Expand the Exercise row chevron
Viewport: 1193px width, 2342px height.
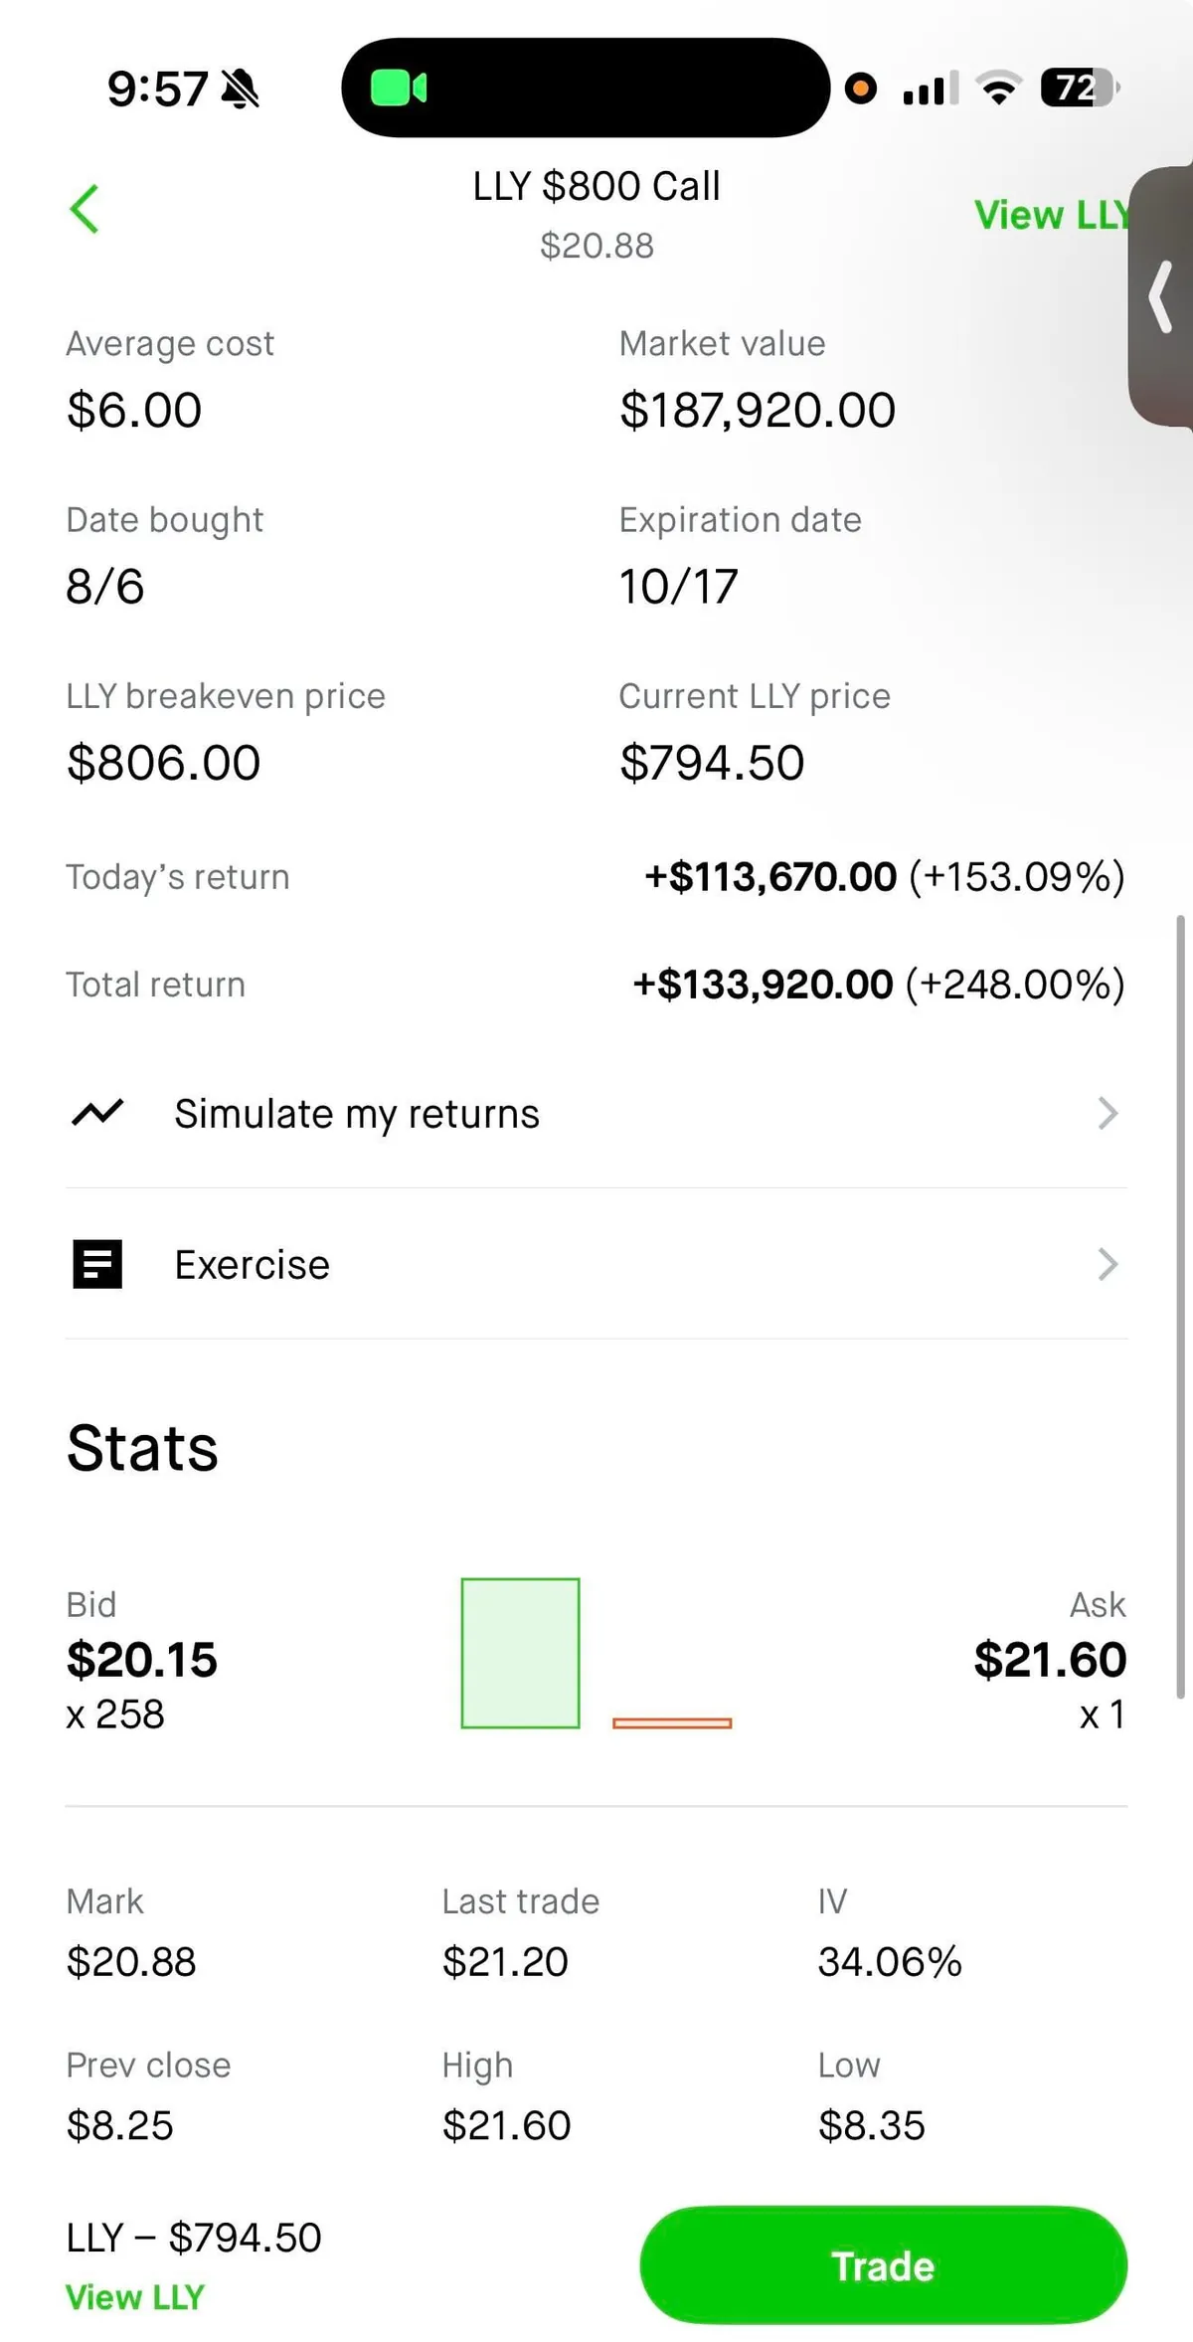pyautogui.click(x=1108, y=1264)
